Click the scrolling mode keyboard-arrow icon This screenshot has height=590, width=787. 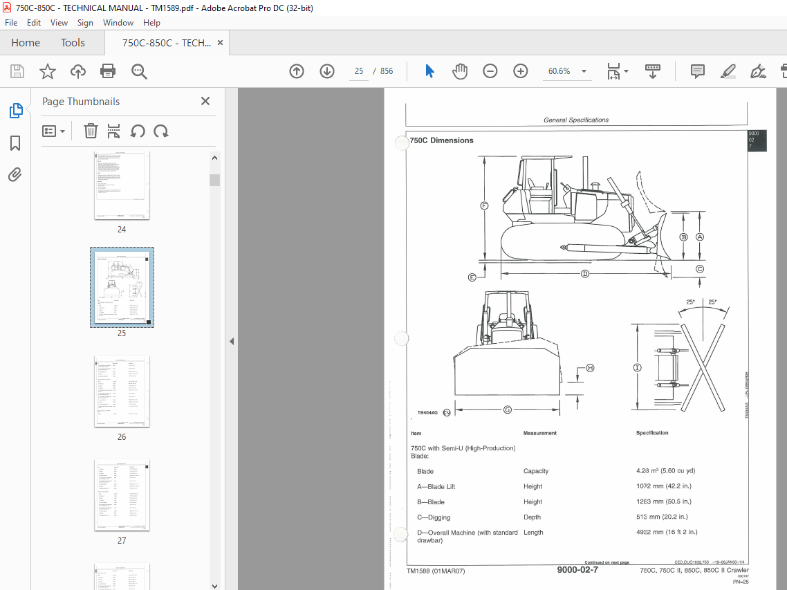(x=652, y=71)
